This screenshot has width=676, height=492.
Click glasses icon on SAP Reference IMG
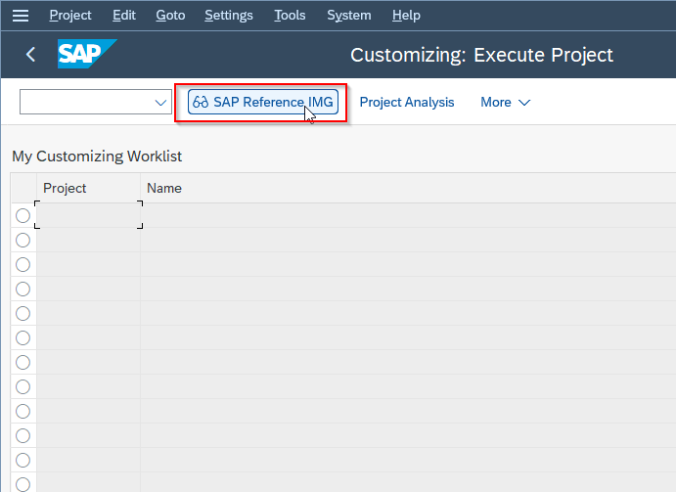coord(201,102)
